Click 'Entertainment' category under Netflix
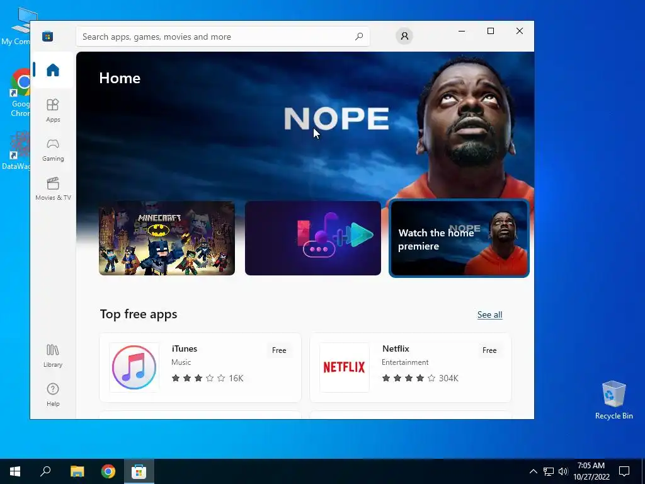 point(405,362)
